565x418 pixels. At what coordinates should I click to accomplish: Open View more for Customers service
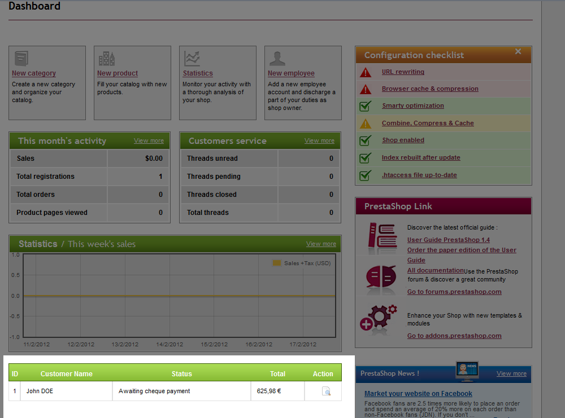click(319, 141)
